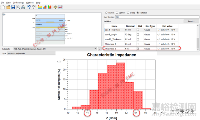Screen dimensions: 200x120
Task: Expand the Substrate dropdown list
Action: click(95, 49)
